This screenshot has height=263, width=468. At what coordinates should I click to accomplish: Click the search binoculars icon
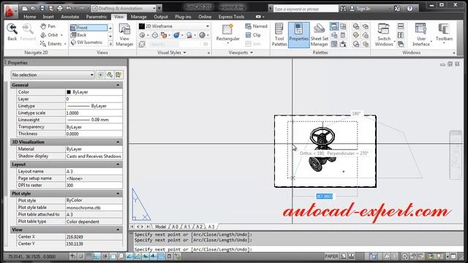pos(343,9)
